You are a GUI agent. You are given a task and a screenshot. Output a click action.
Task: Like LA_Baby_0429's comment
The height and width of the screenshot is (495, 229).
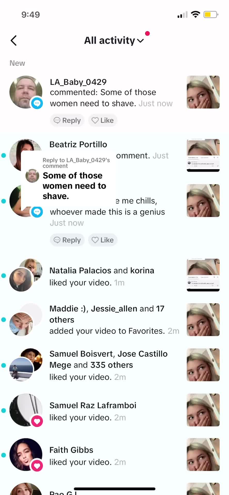tap(103, 120)
